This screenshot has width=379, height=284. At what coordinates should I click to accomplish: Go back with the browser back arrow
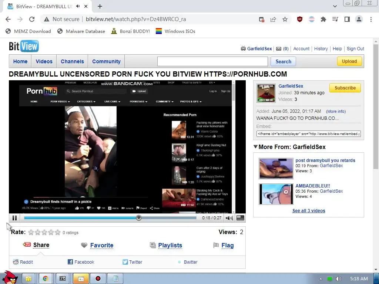(8, 19)
